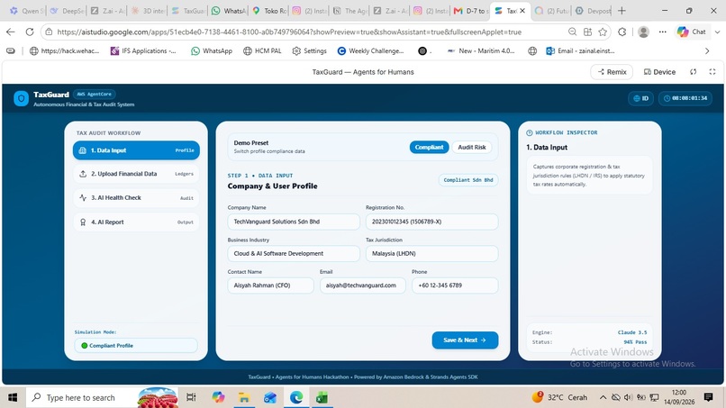Open the Email bookmark in favorites bar

coord(580,51)
